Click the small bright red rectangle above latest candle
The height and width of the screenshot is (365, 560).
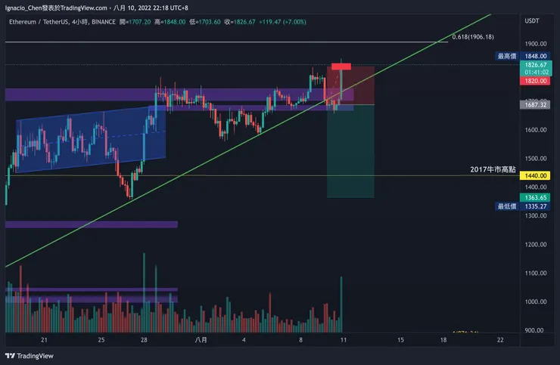[x=341, y=67]
